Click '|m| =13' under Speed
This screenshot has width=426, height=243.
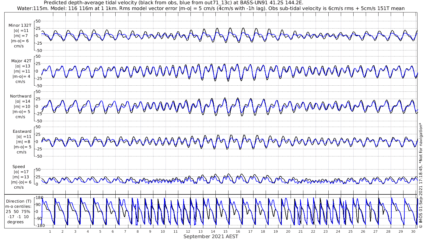point(20,177)
